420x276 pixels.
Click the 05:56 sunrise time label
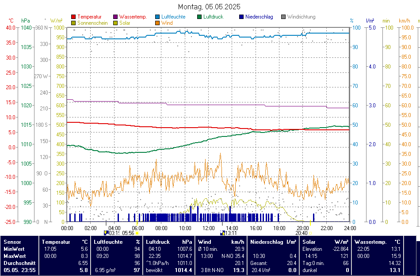[128, 233]
